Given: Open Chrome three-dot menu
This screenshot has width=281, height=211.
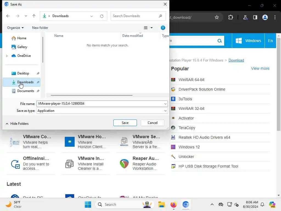Looking at the screenshot, I should pyautogui.click(x=275, y=17).
